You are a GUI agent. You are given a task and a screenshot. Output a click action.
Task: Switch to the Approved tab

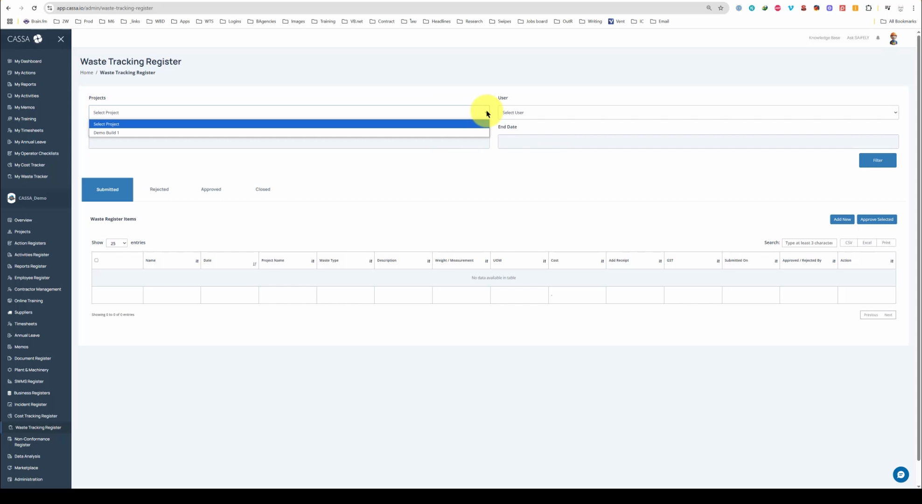point(211,189)
